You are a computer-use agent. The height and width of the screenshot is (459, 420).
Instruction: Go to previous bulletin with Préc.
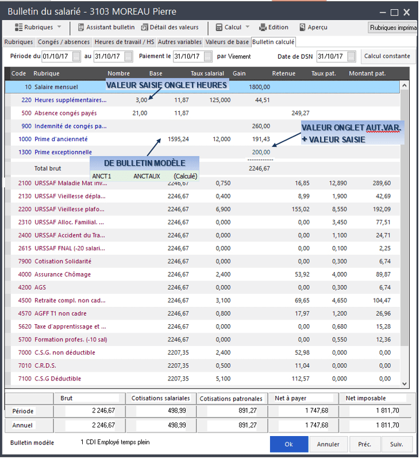point(365,444)
